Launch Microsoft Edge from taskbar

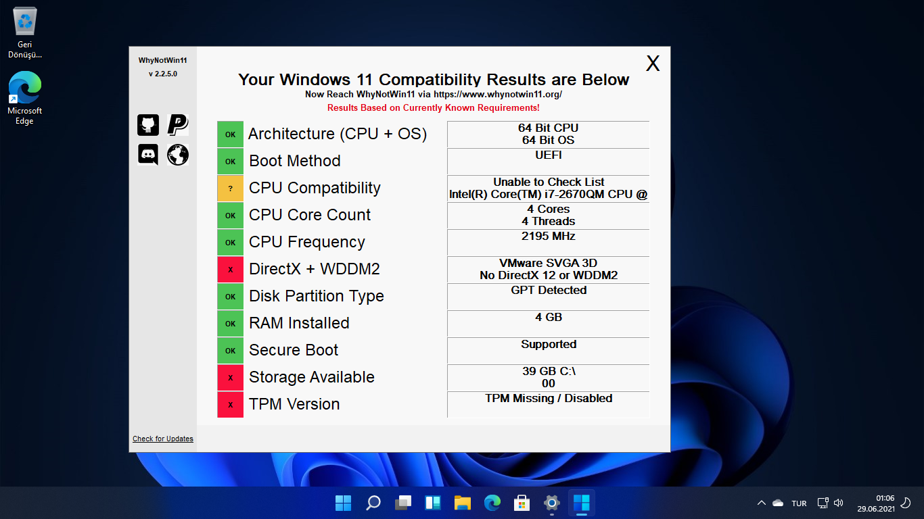click(x=492, y=503)
